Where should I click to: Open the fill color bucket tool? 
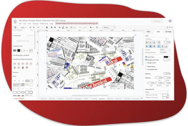point(60,28)
